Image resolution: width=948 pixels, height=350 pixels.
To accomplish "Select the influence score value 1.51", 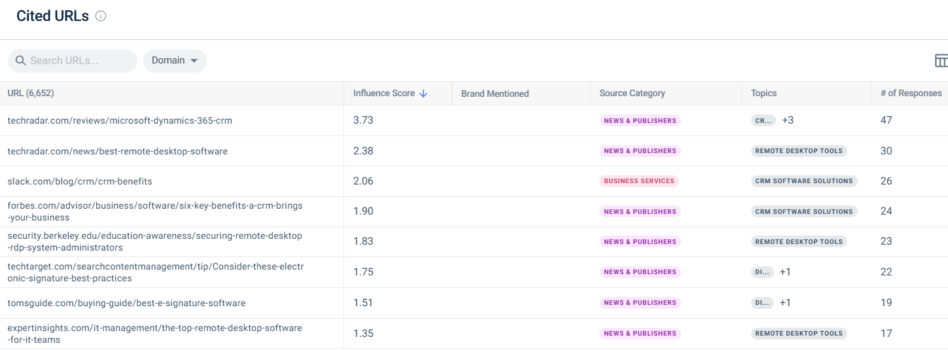I will click(x=363, y=303).
